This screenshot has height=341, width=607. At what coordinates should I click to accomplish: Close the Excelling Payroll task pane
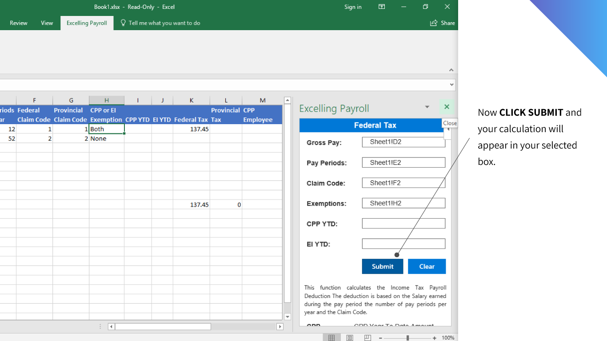click(447, 107)
